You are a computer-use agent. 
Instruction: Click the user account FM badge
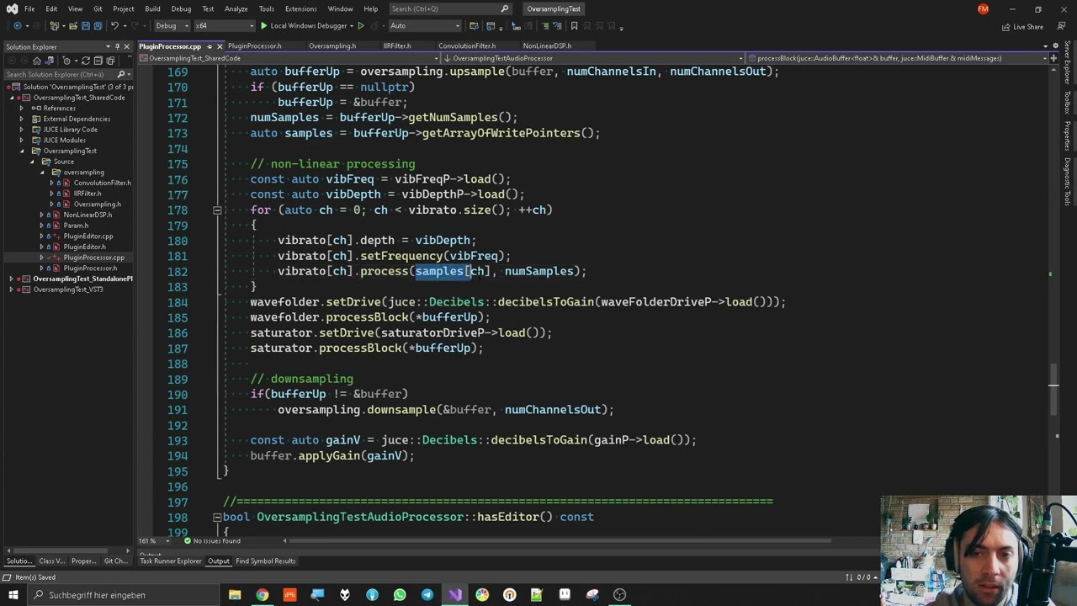click(983, 8)
